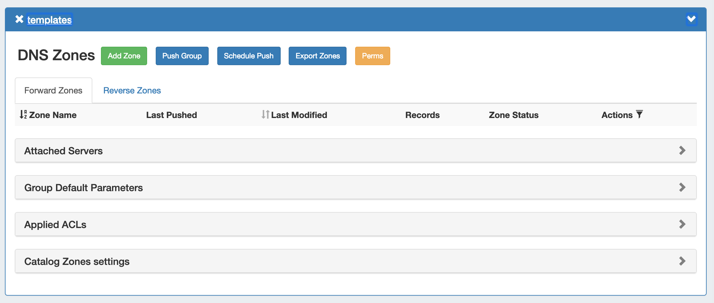
Task: Click the Last Pushed column header
Action: pyautogui.click(x=171, y=115)
